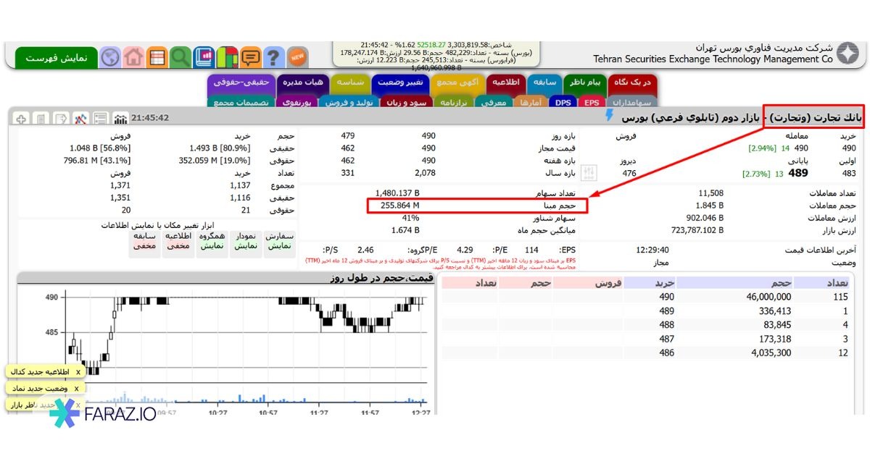Click the orange NEW badge icon
This screenshot has width=870, height=456.
(x=297, y=56)
